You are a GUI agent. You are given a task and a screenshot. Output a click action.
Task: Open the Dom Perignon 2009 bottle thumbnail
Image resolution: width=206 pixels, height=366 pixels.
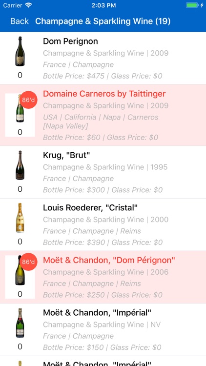pyautogui.click(x=20, y=51)
